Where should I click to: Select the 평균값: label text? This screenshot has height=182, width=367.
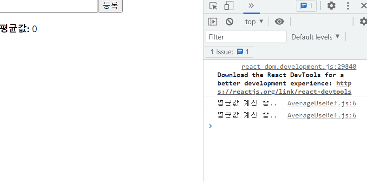click(15, 29)
